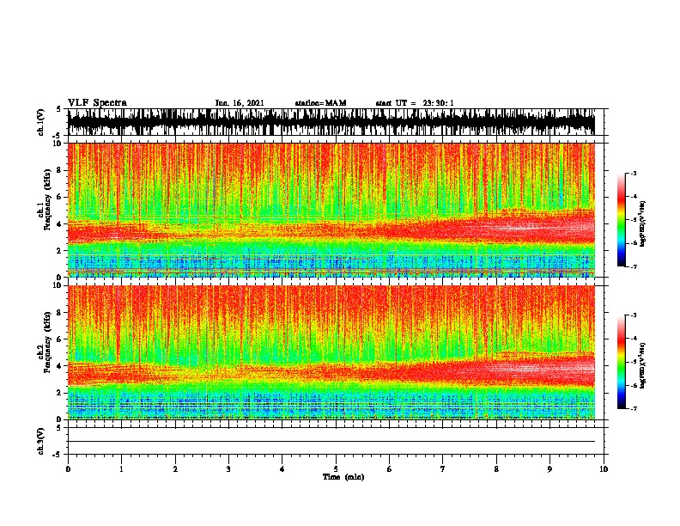Select the date text "Jan. 16, 2021"
The width and height of the screenshot is (680, 526).
pyautogui.click(x=240, y=103)
